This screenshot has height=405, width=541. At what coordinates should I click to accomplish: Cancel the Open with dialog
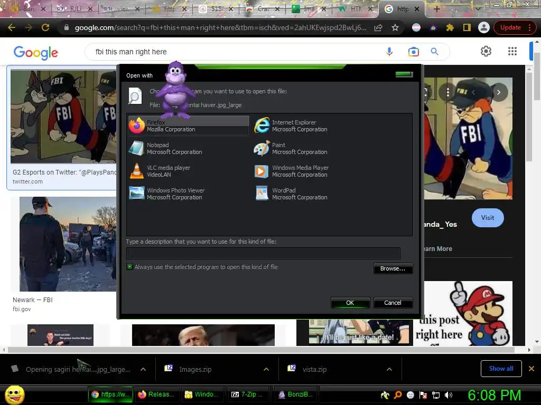pos(393,303)
